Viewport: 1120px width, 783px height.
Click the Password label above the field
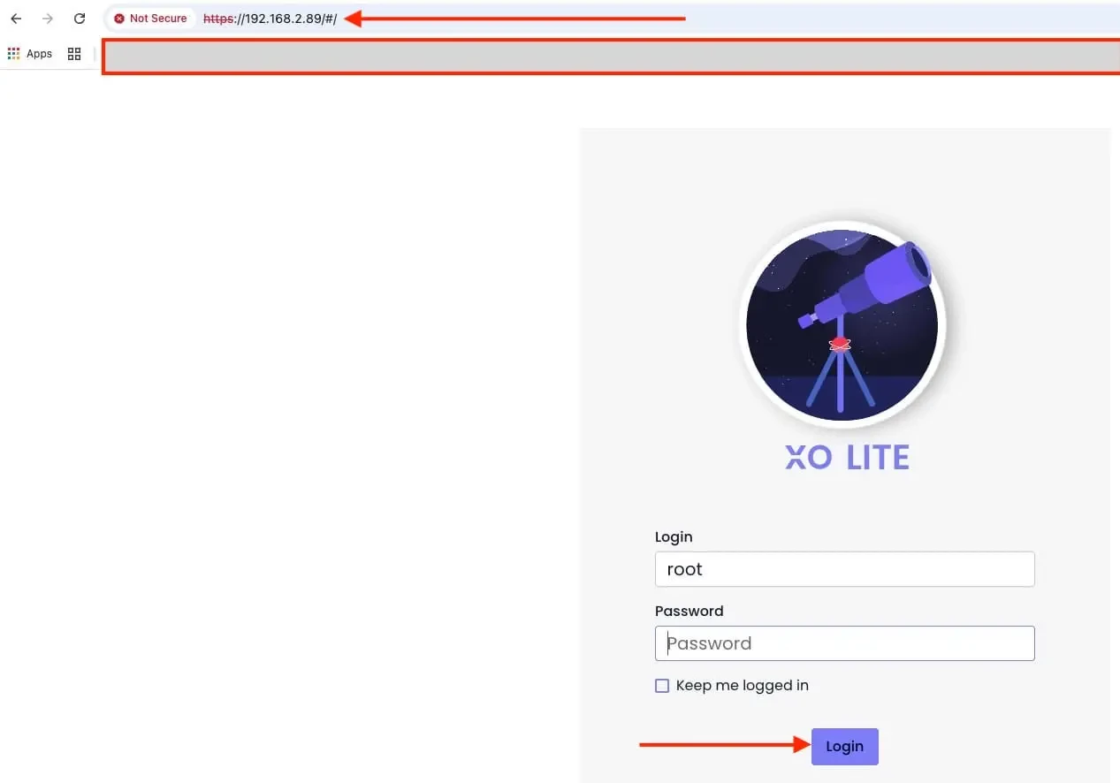(x=690, y=612)
